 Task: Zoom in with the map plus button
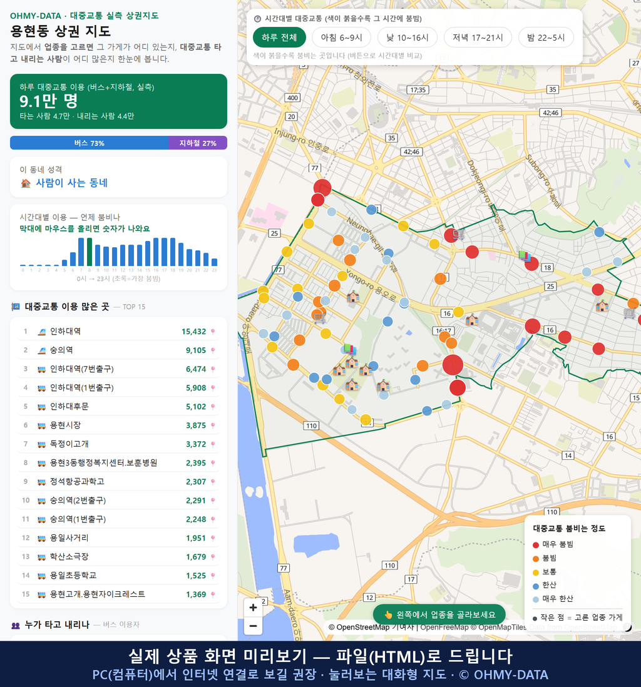[x=253, y=608]
